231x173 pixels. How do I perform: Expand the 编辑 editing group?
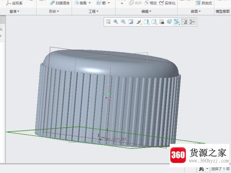click(146, 11)
